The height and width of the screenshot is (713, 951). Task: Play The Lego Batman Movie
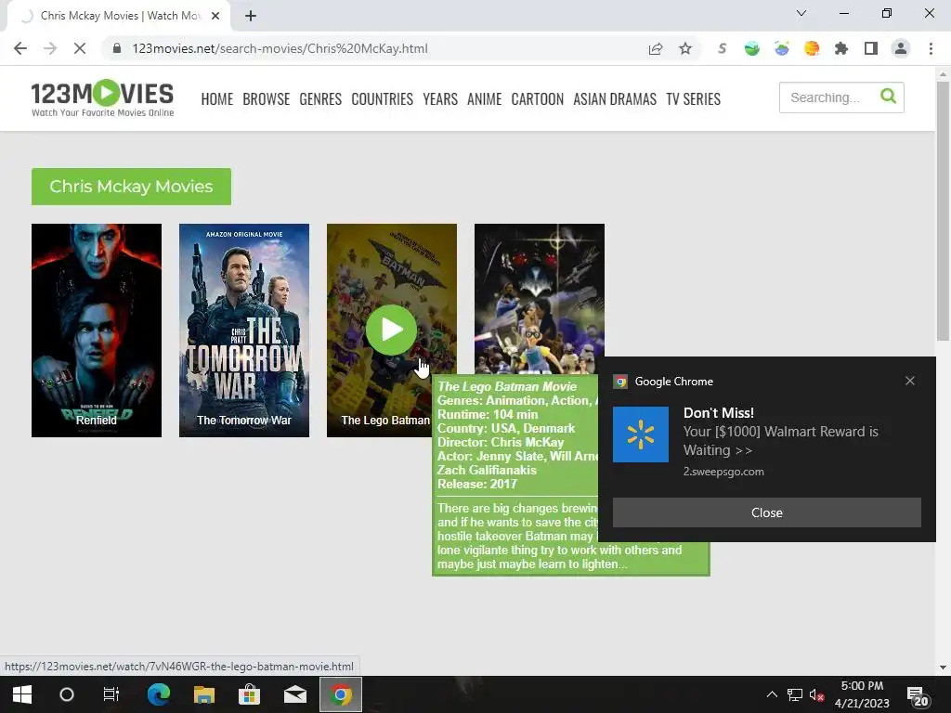[391, 330]
